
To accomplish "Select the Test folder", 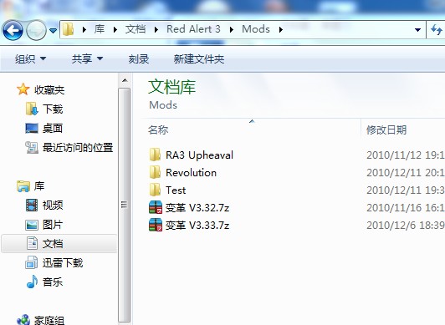I will coord(176,190).
